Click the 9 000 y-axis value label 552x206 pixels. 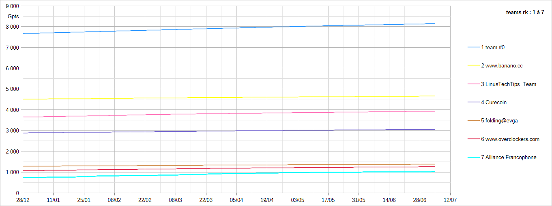12,6
